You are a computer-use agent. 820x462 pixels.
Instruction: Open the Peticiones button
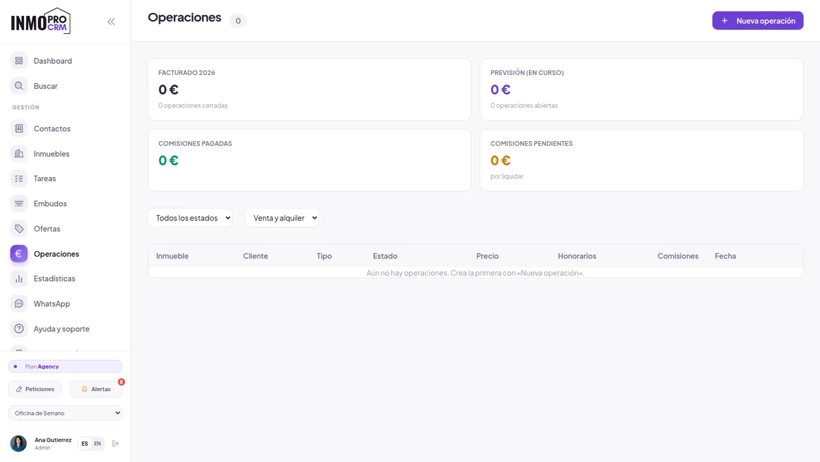(35, 389)
